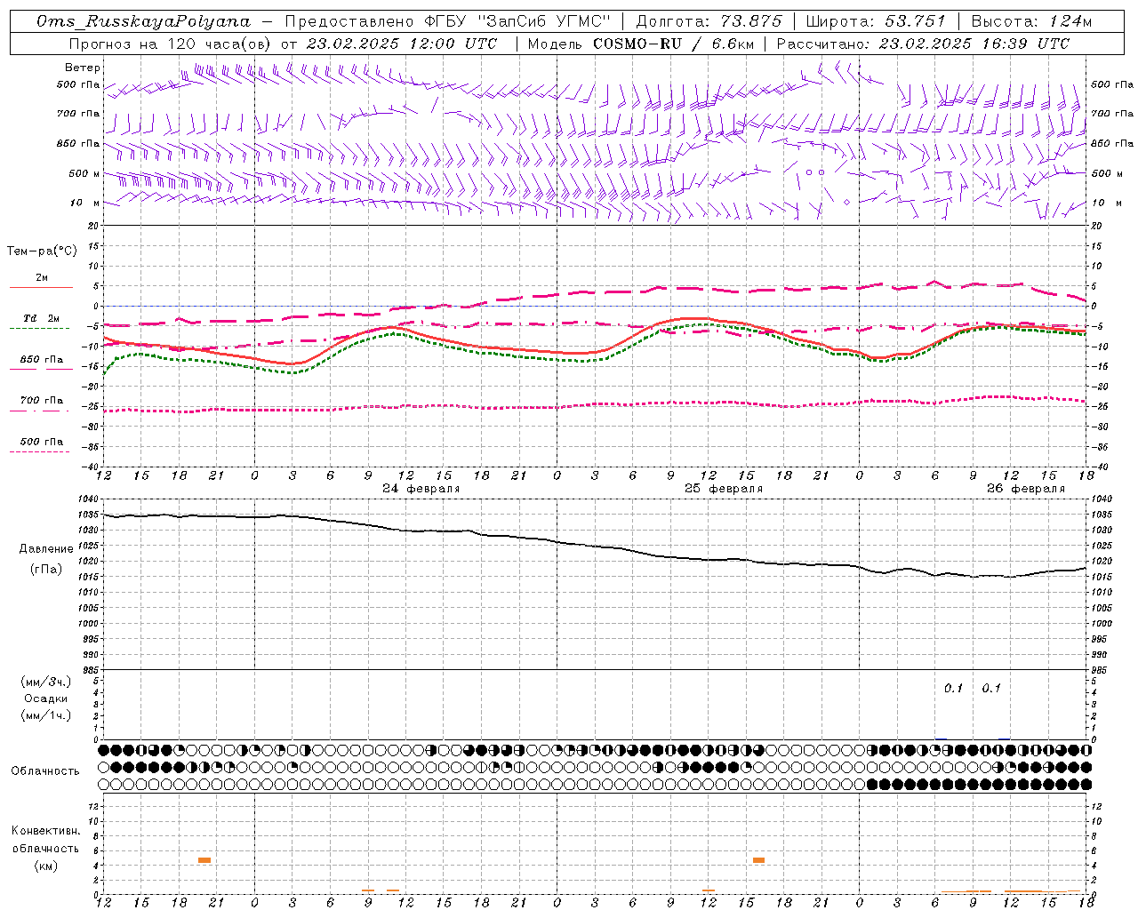Viewport: 1138px width, 910px height.
Task: Click the Облачность cloud cover label
Action: [45, 771]
